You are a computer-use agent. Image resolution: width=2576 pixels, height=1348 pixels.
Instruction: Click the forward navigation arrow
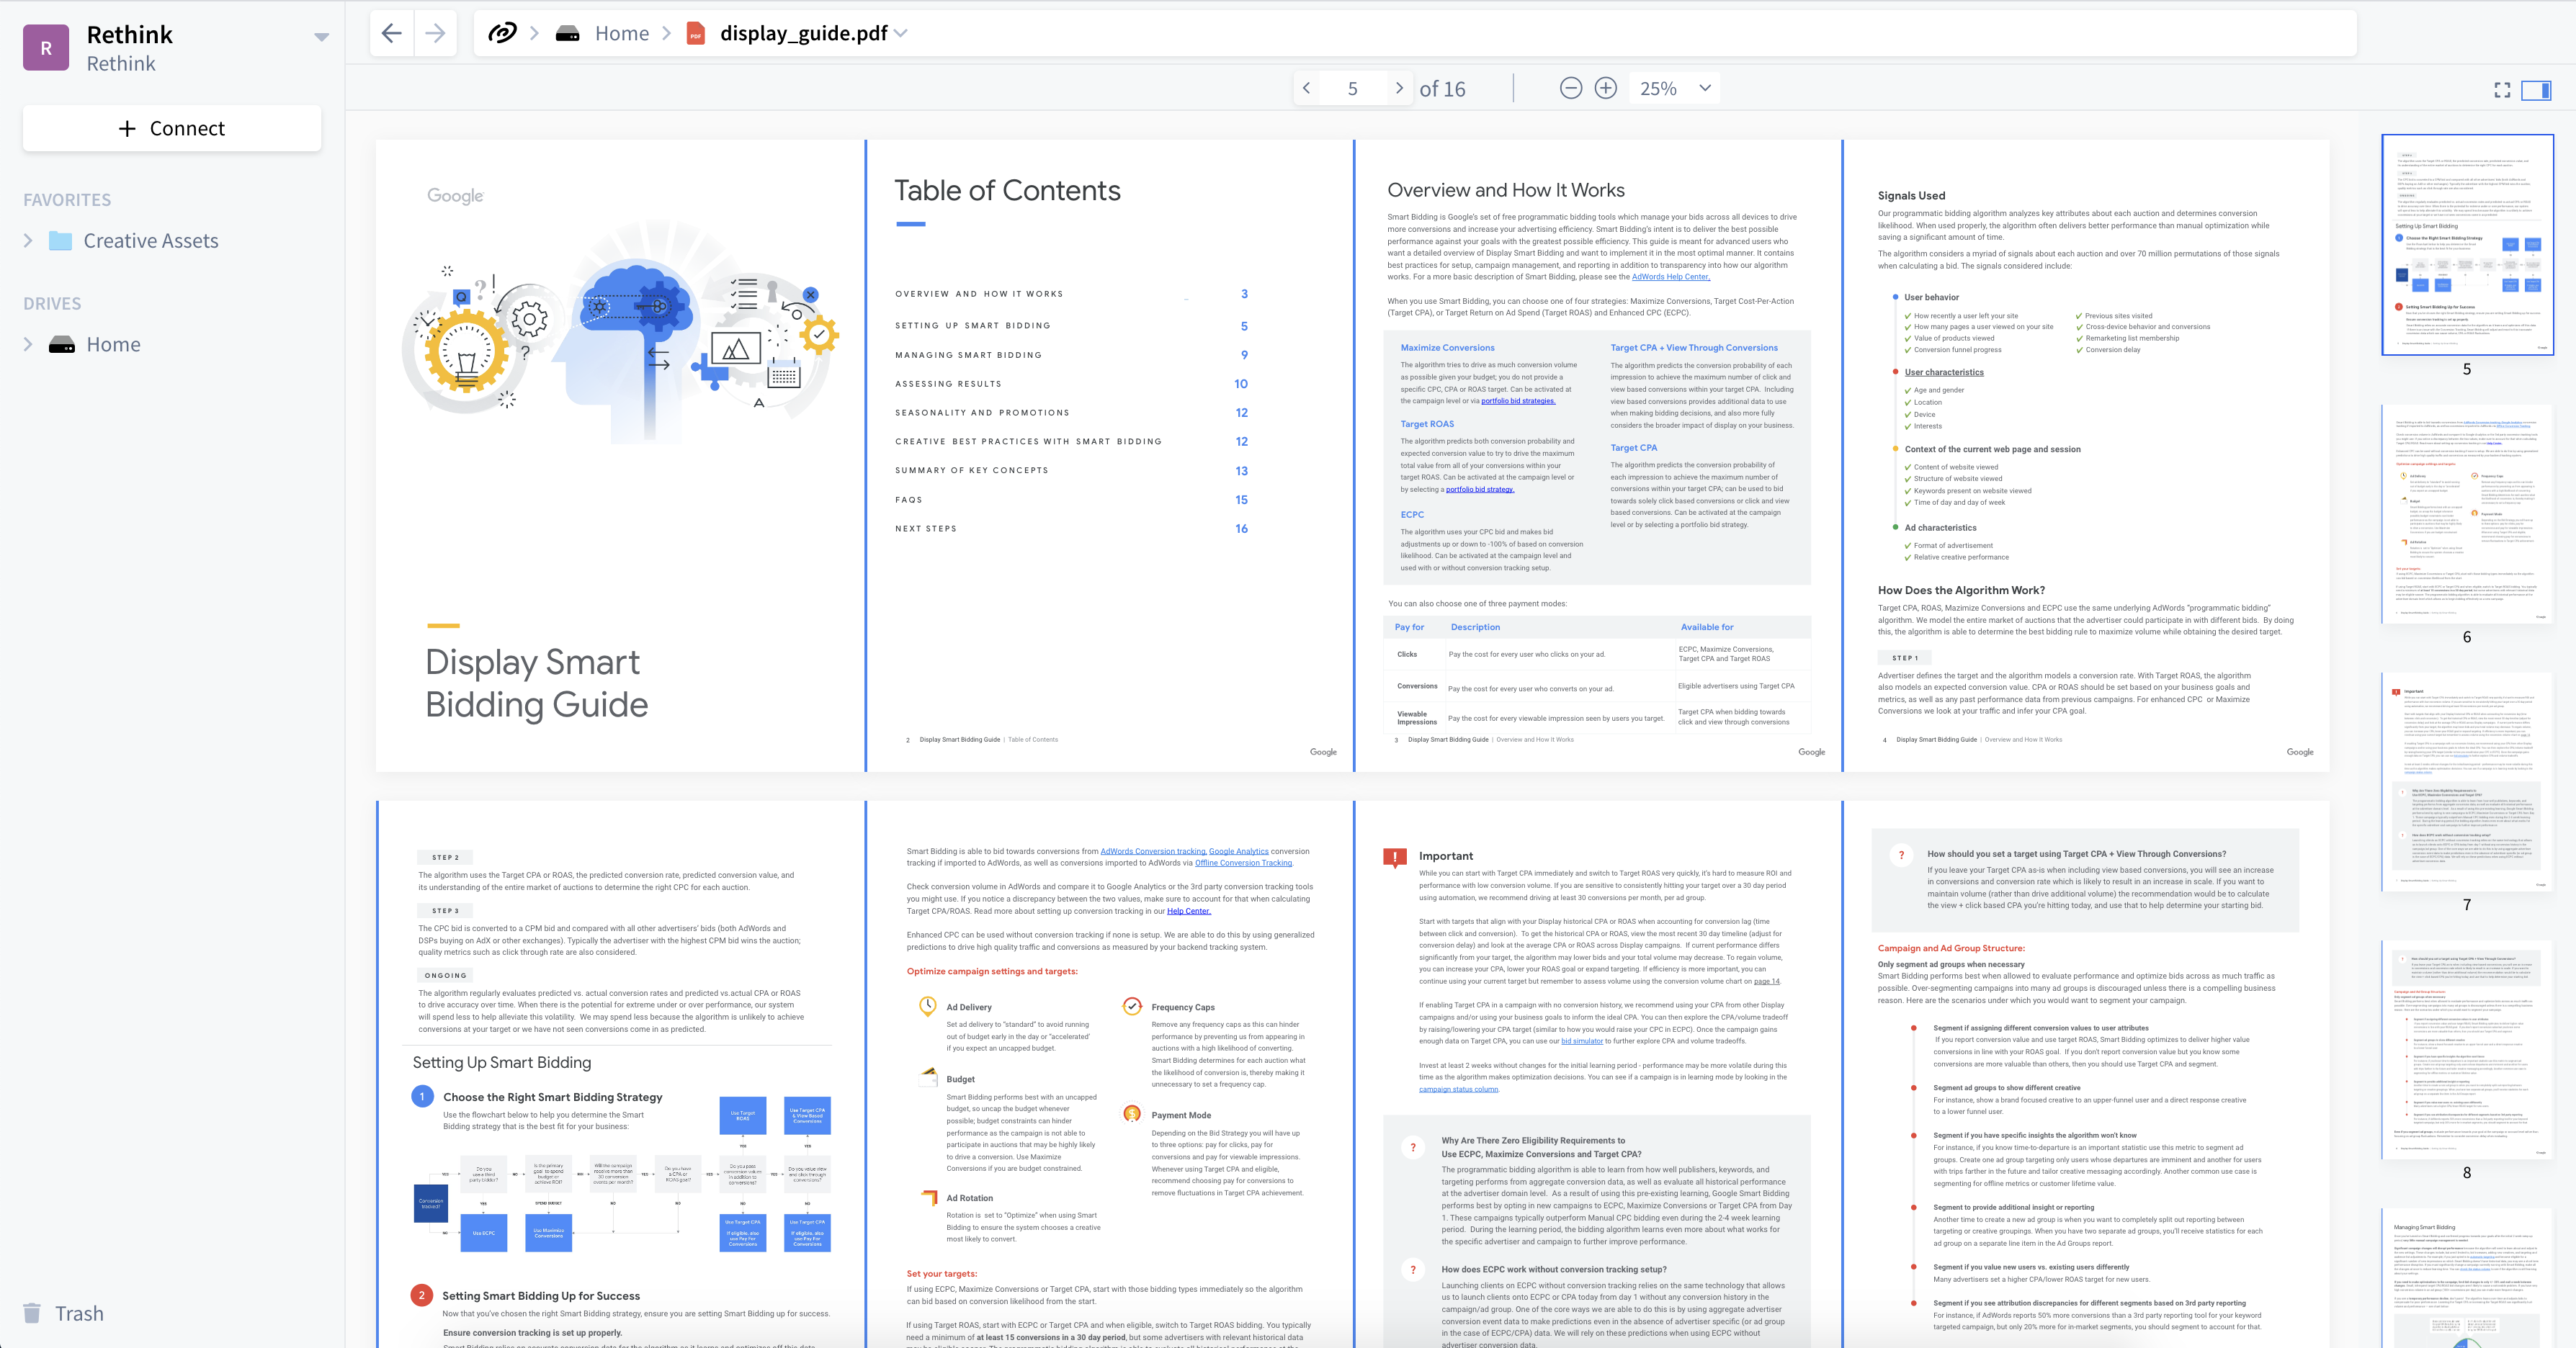[x=435, y=33]
